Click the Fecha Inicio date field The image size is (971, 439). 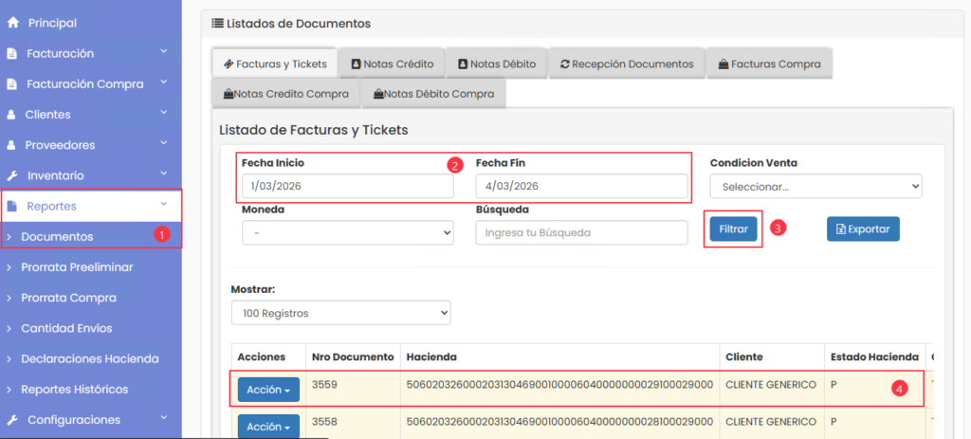(347, 187)
